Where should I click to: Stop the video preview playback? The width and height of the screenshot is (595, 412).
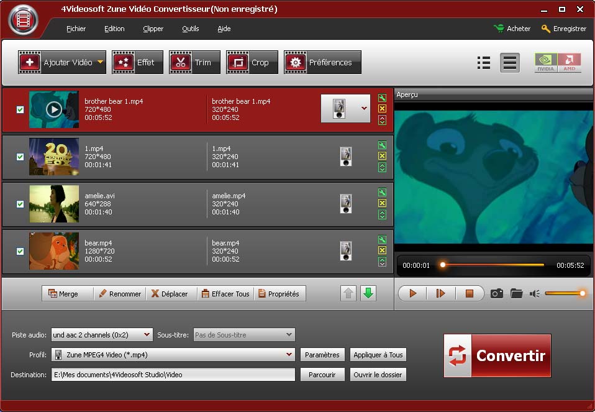[470, 293]
